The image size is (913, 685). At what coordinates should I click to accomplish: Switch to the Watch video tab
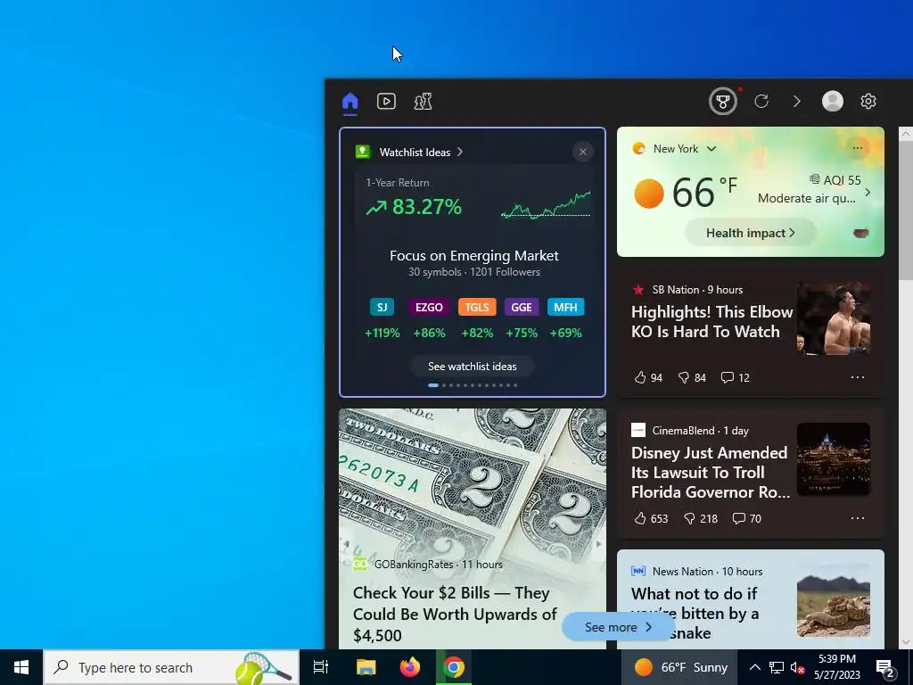click(386, 102)
